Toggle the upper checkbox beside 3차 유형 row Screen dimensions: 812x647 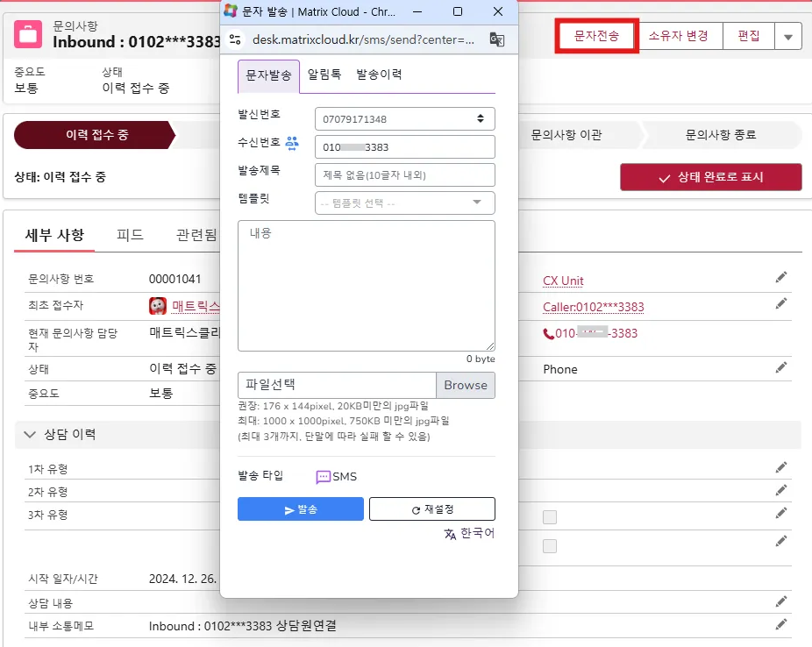pyautogui.click(x=550, y=517)
